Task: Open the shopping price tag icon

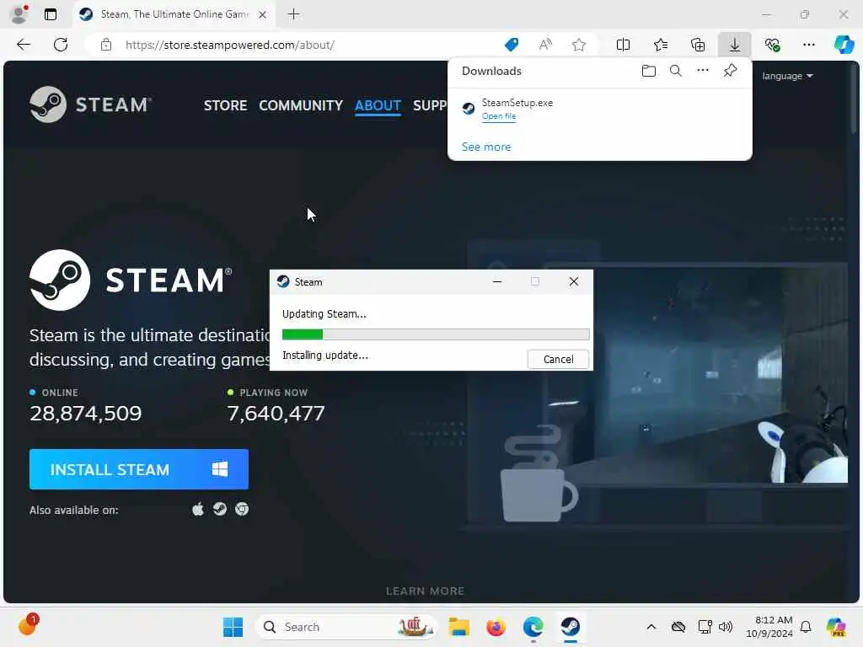Action: coord(512,45)
